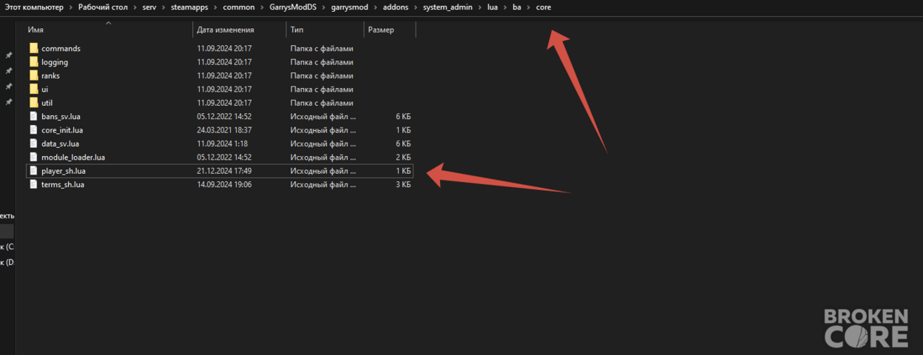Expand the chevron after addons
Screen dimensions: 923x355
pos(416,7)
